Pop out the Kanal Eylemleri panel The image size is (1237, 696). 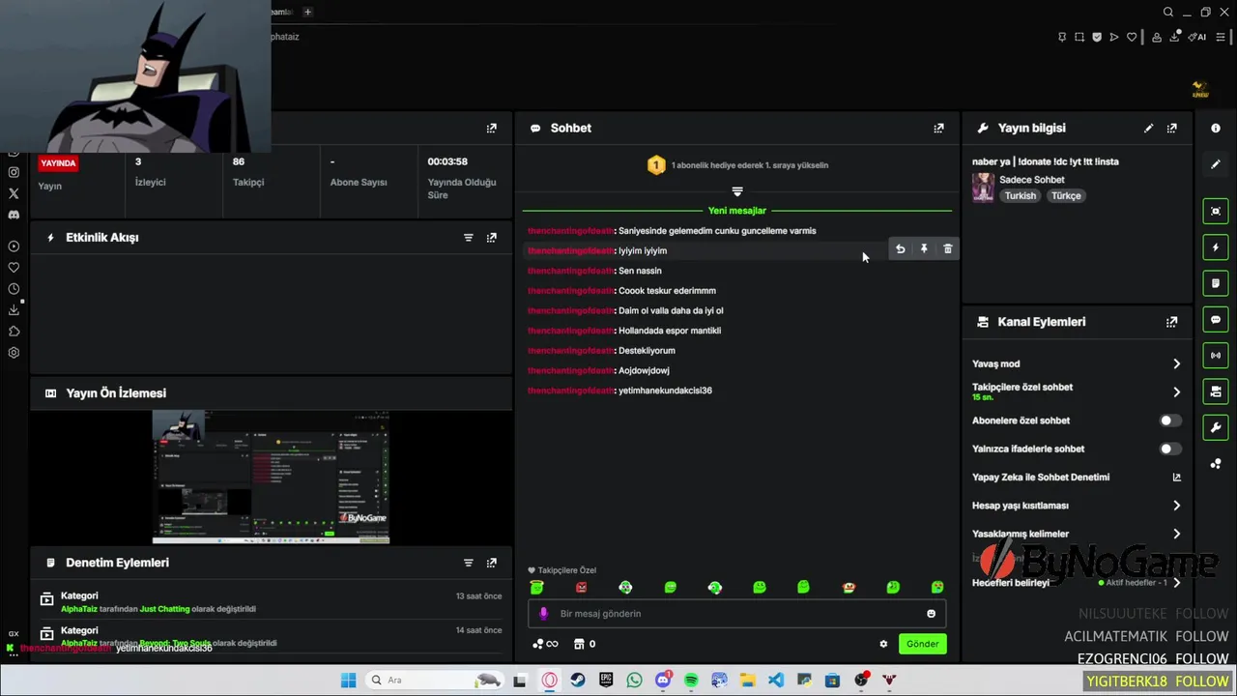pyautogui.click(x=1172, y=322)
